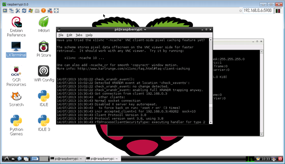Viewport: 285px width, 164px height.
Task: Click the iconify all windows panel icon
Action: tap(26, 159)
